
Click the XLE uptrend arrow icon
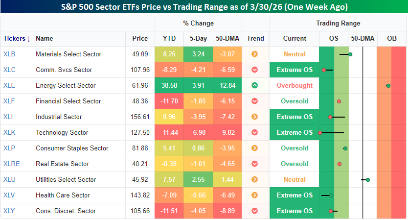coord(254,85)
